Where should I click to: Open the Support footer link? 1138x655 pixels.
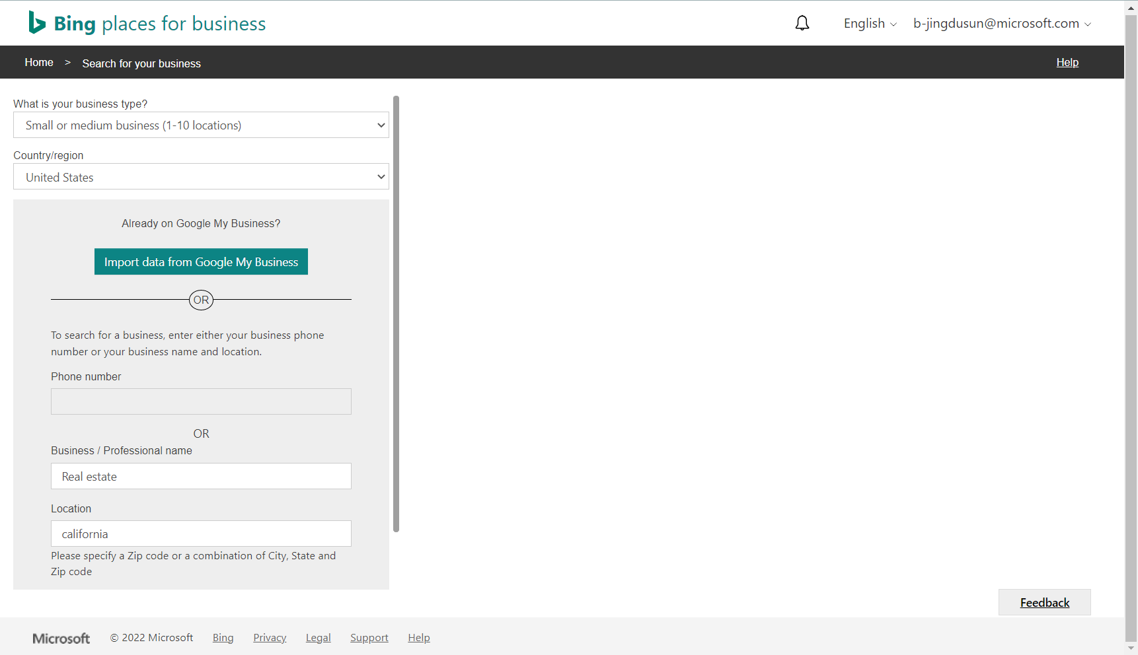tap(369, 638)
